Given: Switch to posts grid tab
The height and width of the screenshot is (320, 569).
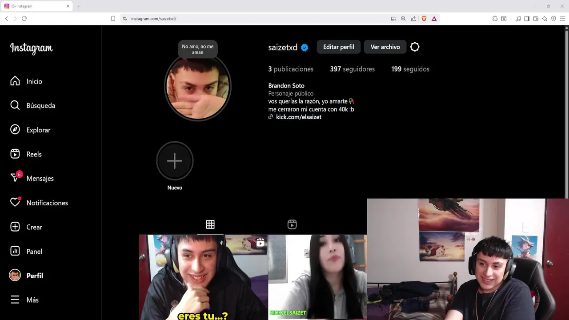Looking at the screenshot, I should click(x=210, y=224).
